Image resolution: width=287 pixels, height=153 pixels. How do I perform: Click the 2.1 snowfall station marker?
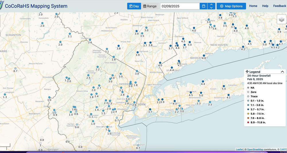(70, 34)
